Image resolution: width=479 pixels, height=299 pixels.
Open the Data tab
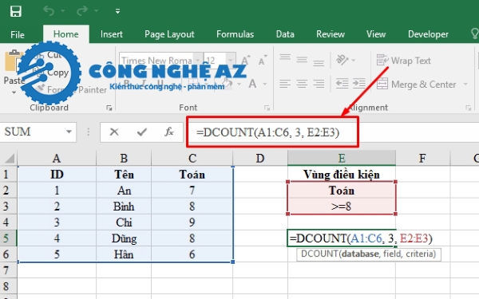pos(285,34)
